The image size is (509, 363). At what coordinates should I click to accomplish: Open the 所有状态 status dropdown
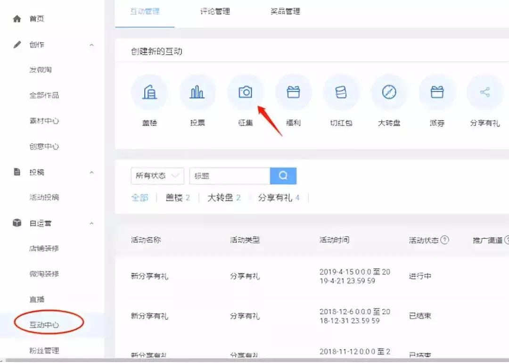(157, 175)
